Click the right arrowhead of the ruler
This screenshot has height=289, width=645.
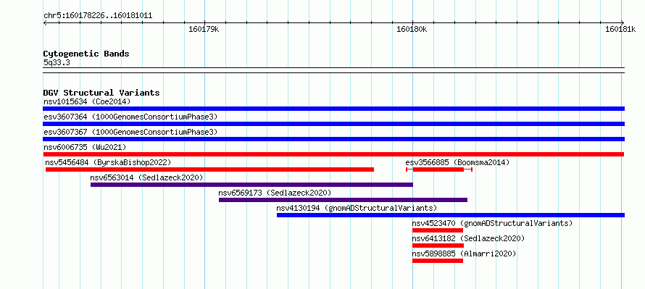click(623, 22)
